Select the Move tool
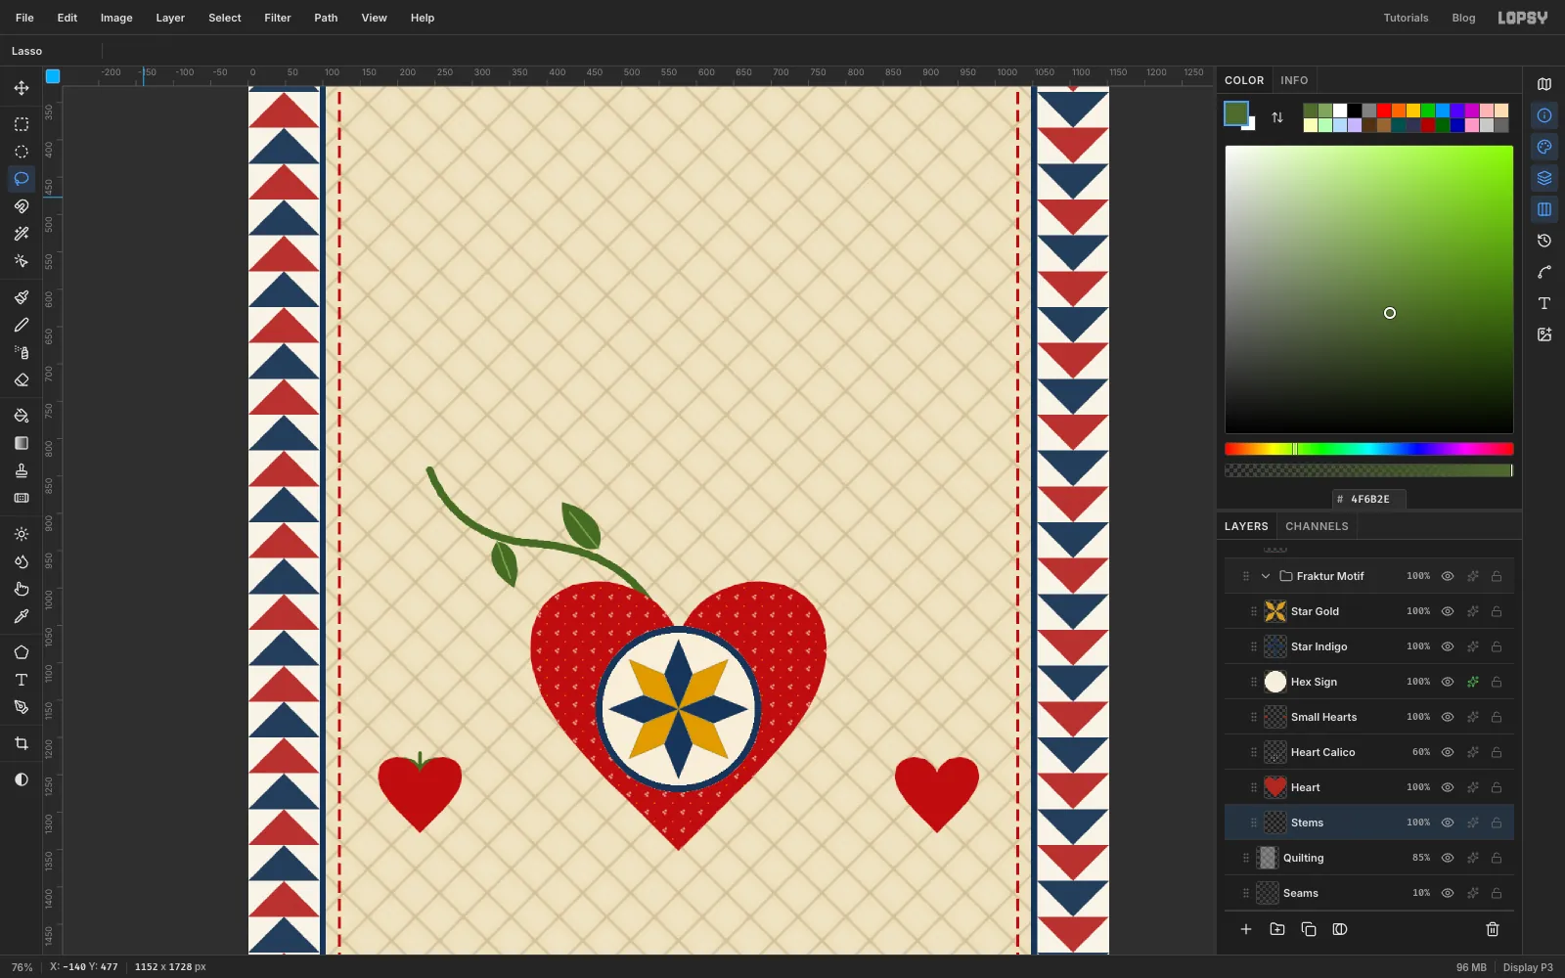 click(22, 88)
